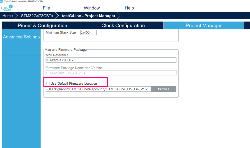This screenshot has height=148, width=250.
Task: Click the small MX icon in title bar
Action: (x=1, y=1)
